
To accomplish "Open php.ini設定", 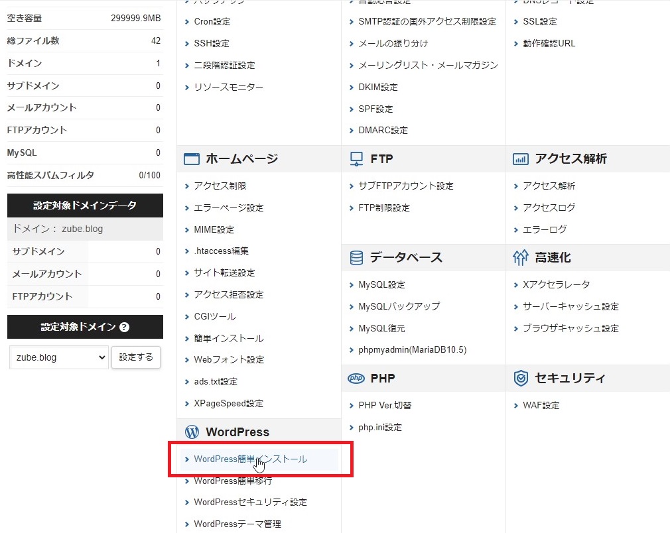I will [380, 427].
